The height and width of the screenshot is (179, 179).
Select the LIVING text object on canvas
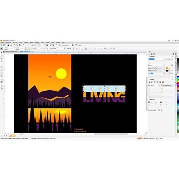click(104, 97)
